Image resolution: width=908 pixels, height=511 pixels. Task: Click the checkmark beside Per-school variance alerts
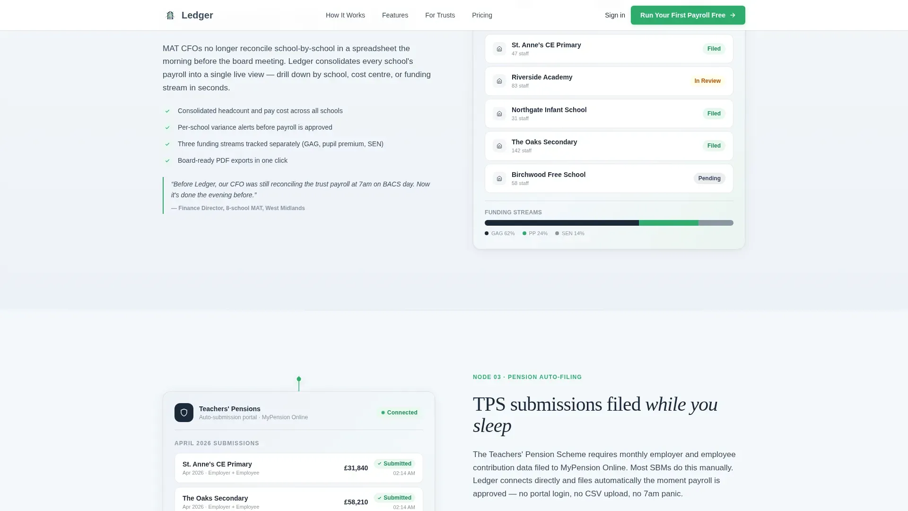pos(167,128)
